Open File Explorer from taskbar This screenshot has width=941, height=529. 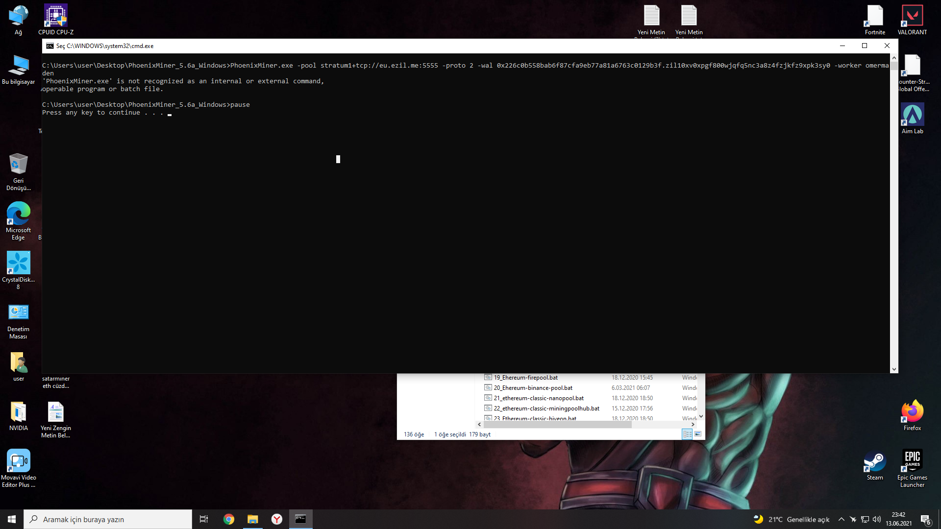(x=253, y=519)
